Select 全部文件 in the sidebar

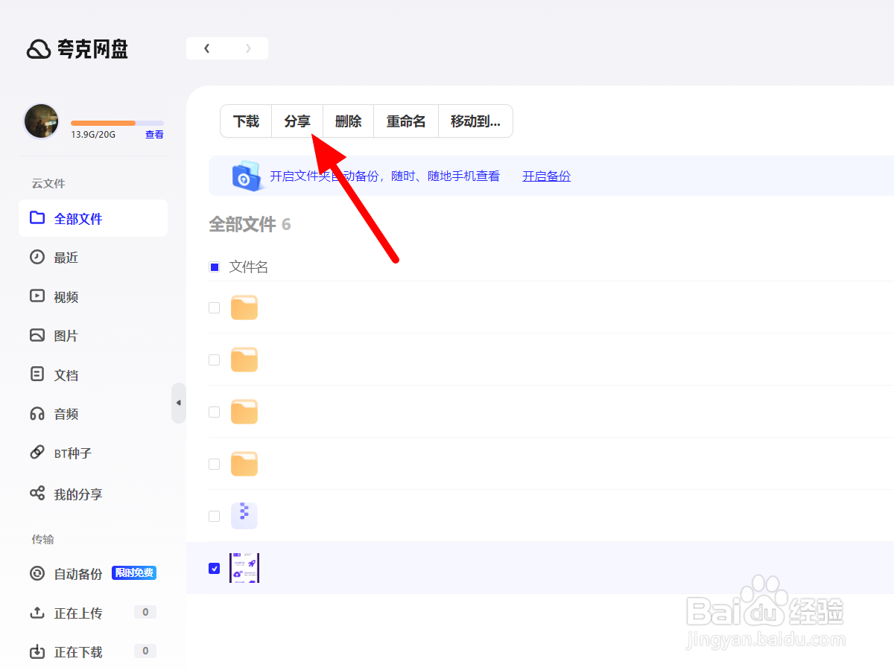pos(93,218)
